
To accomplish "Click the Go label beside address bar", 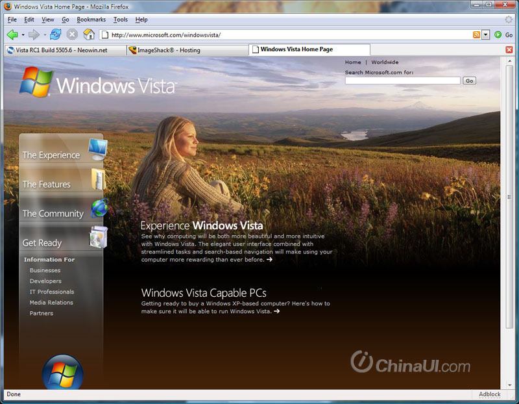I will [509, 35].
